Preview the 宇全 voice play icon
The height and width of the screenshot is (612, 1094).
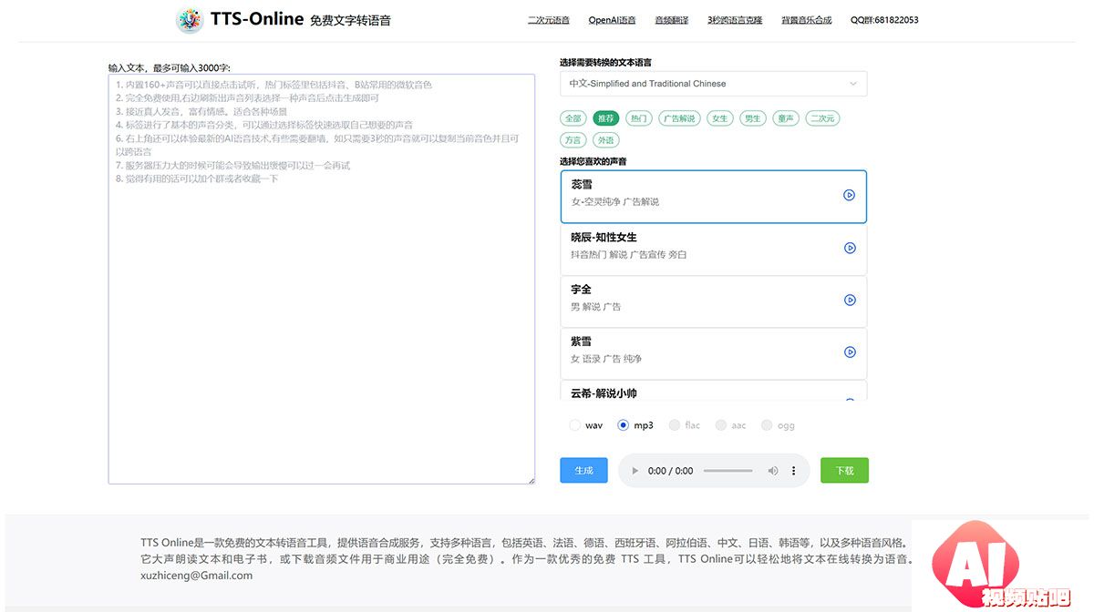850,300
